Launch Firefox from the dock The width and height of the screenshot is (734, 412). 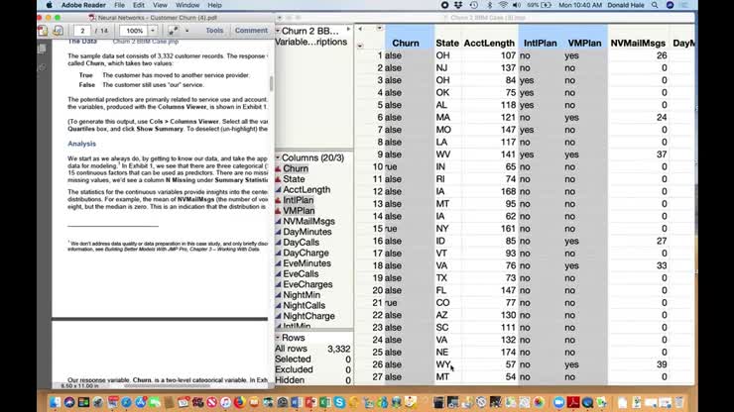[x=240, y=402]
